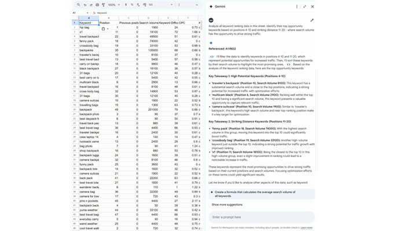Open Gemini panel more options menu
Viewport: 405px width, 231px height.
point(297,6)
